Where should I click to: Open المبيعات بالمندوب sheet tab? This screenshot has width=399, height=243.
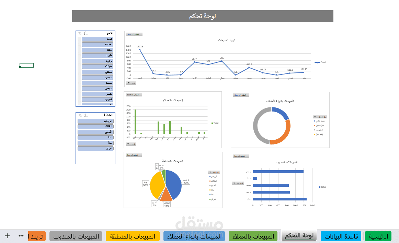[x=76, y=236]
